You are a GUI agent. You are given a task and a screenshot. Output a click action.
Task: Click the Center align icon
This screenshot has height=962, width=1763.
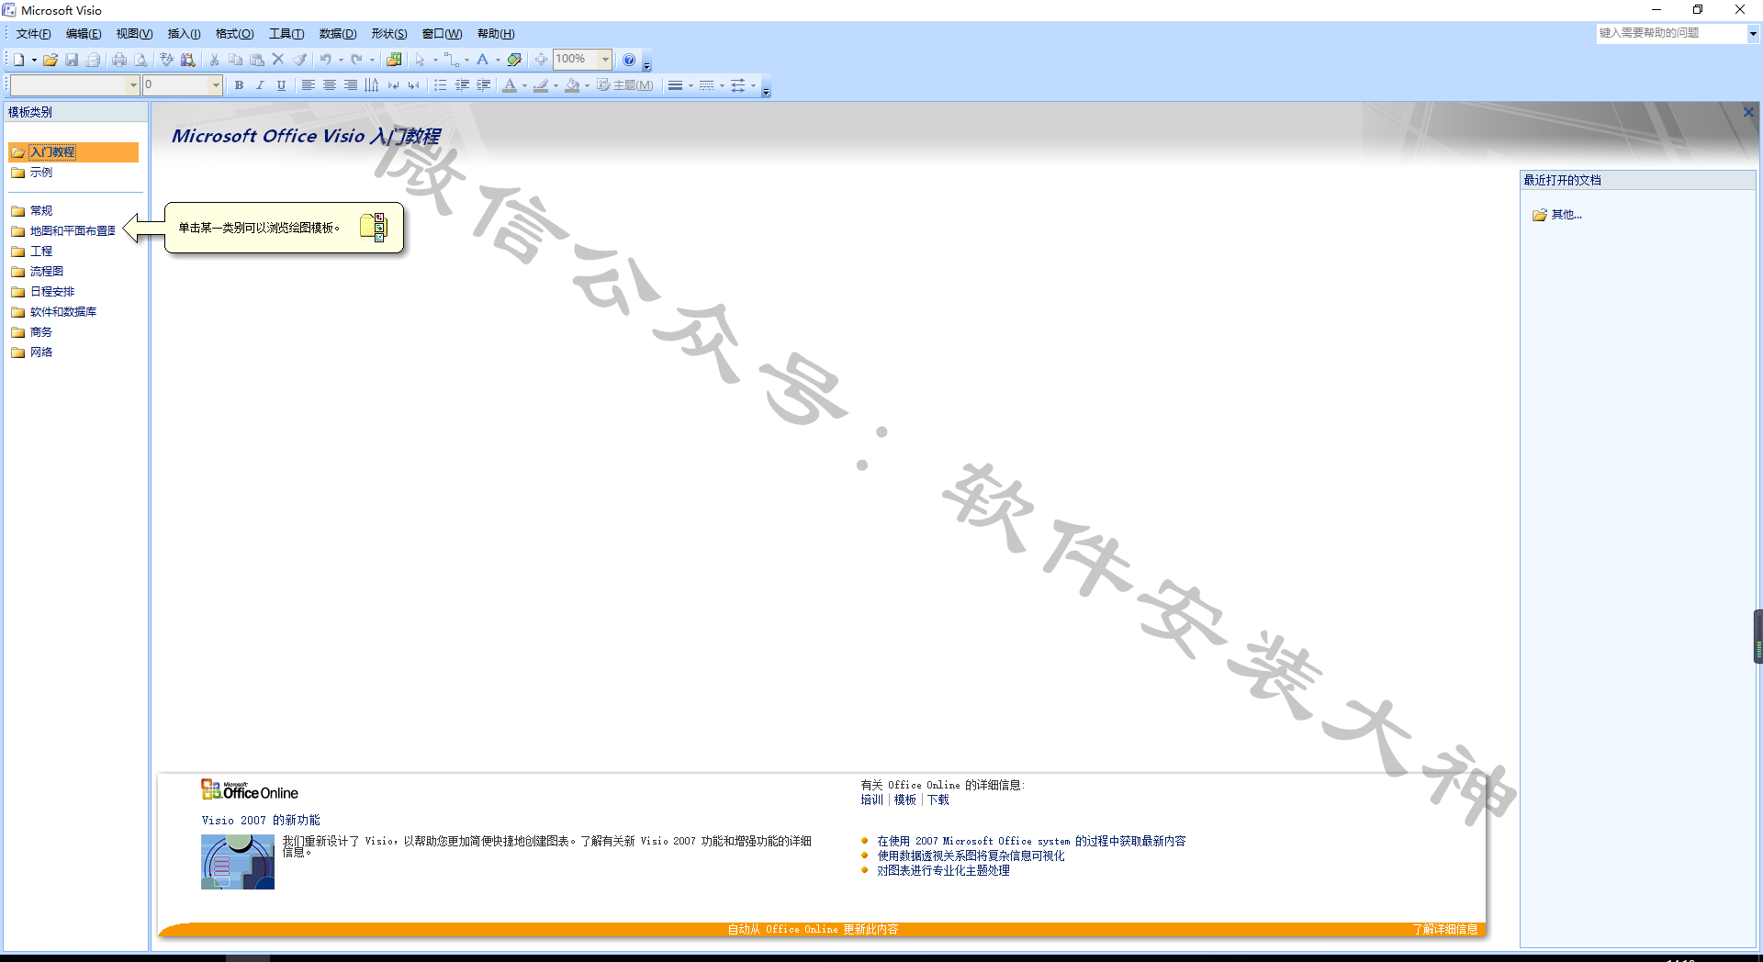[x=329, y=85]
